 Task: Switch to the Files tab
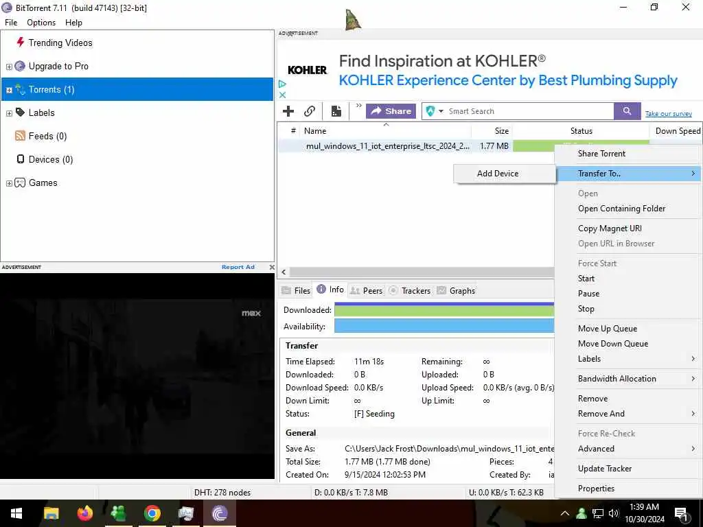click(296, 291)
